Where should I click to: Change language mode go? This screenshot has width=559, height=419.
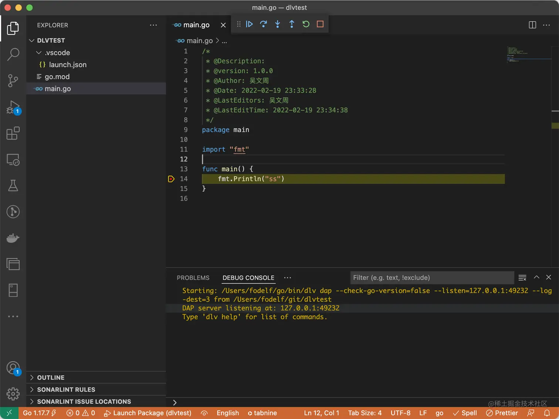click(x=439, y=413)
